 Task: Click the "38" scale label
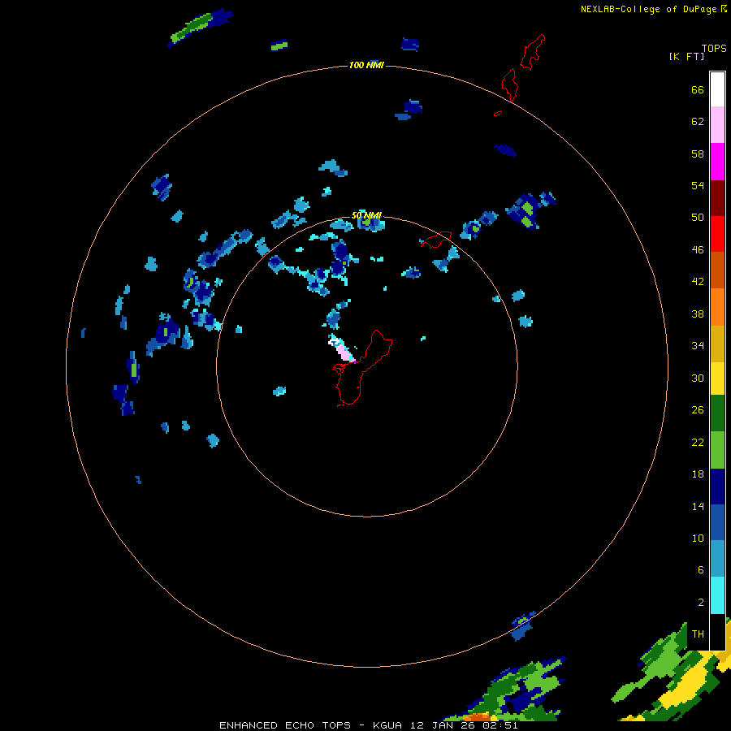(698, 314)
